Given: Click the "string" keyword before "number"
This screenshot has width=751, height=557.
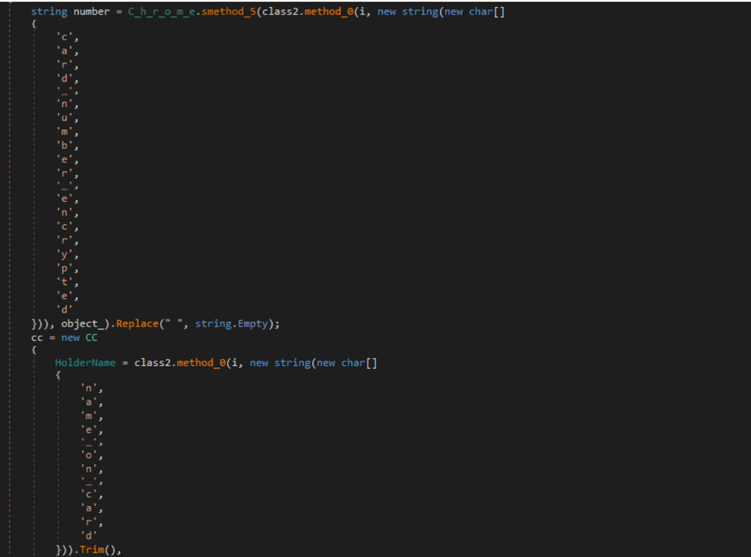Looking at the screenshot, I should tap(49, 12).
